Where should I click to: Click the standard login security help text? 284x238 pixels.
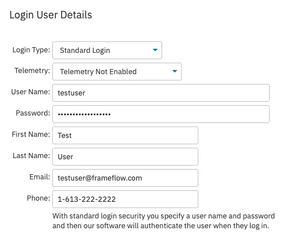coord(164,221)
